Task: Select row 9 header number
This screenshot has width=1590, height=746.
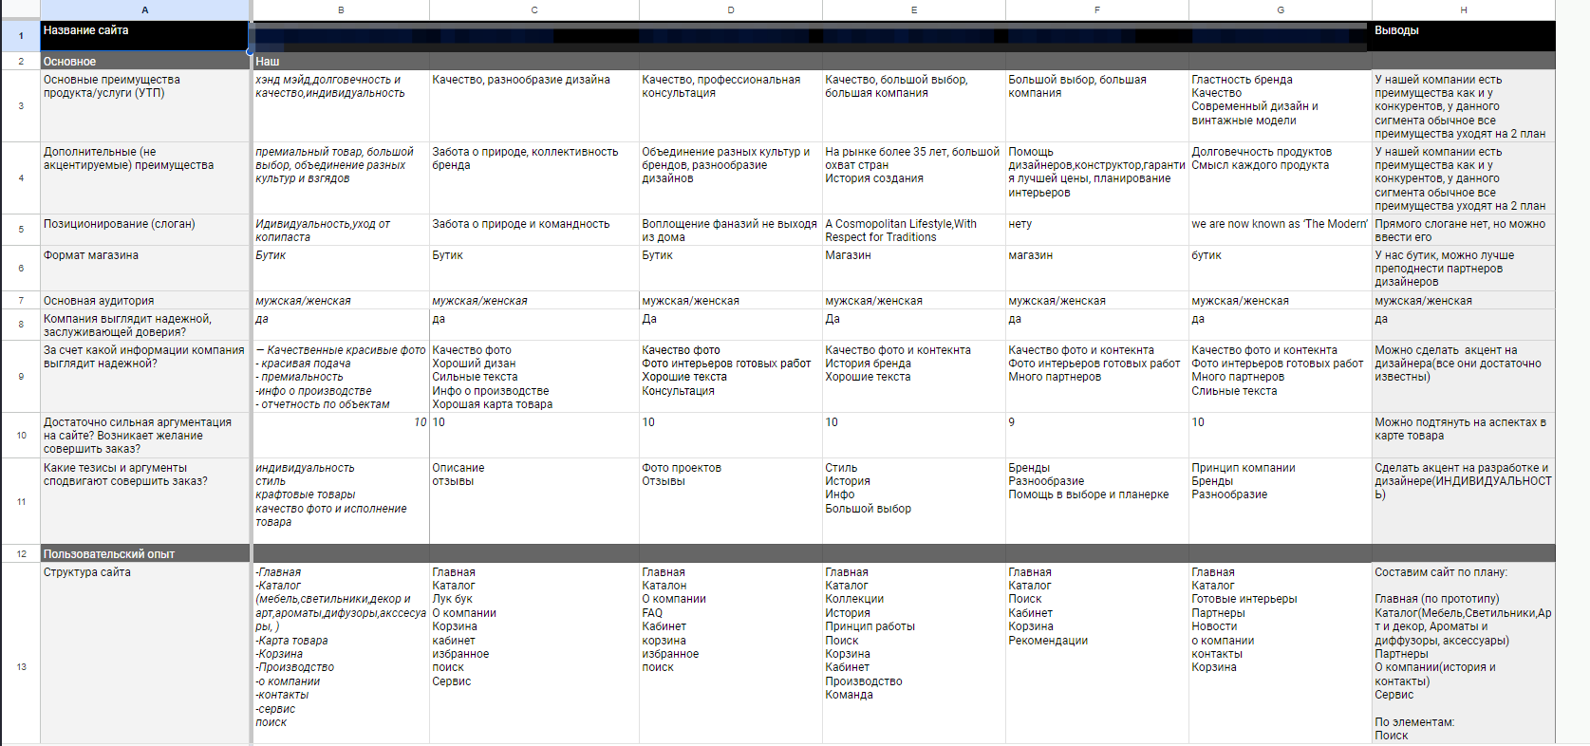Action: pyautogui.click(x=20, y=377)
